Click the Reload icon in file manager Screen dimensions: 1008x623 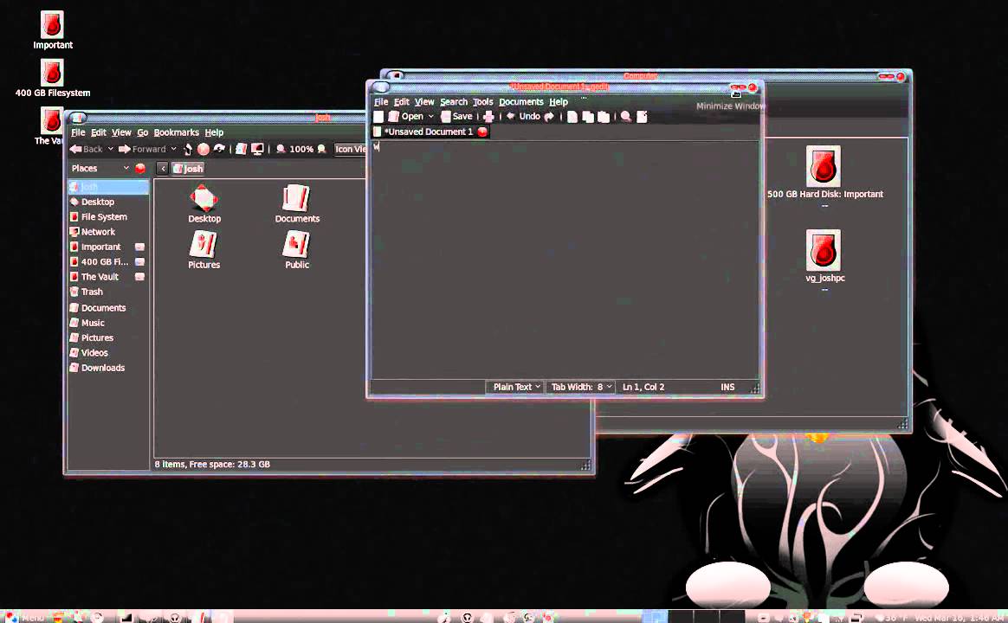pos(219,149)
